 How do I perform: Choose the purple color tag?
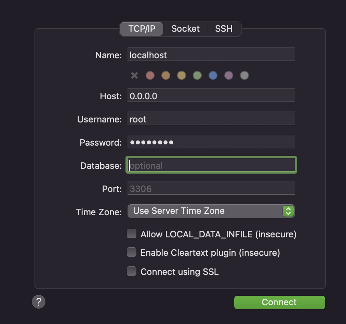(x=229, y=75)
